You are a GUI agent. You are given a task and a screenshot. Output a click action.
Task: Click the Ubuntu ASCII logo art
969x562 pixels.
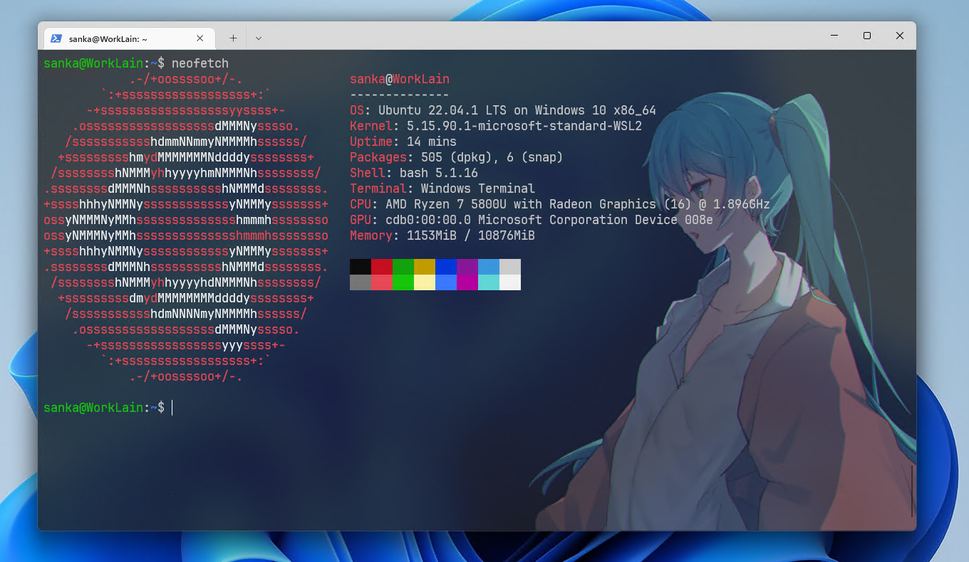click(185, 228)
